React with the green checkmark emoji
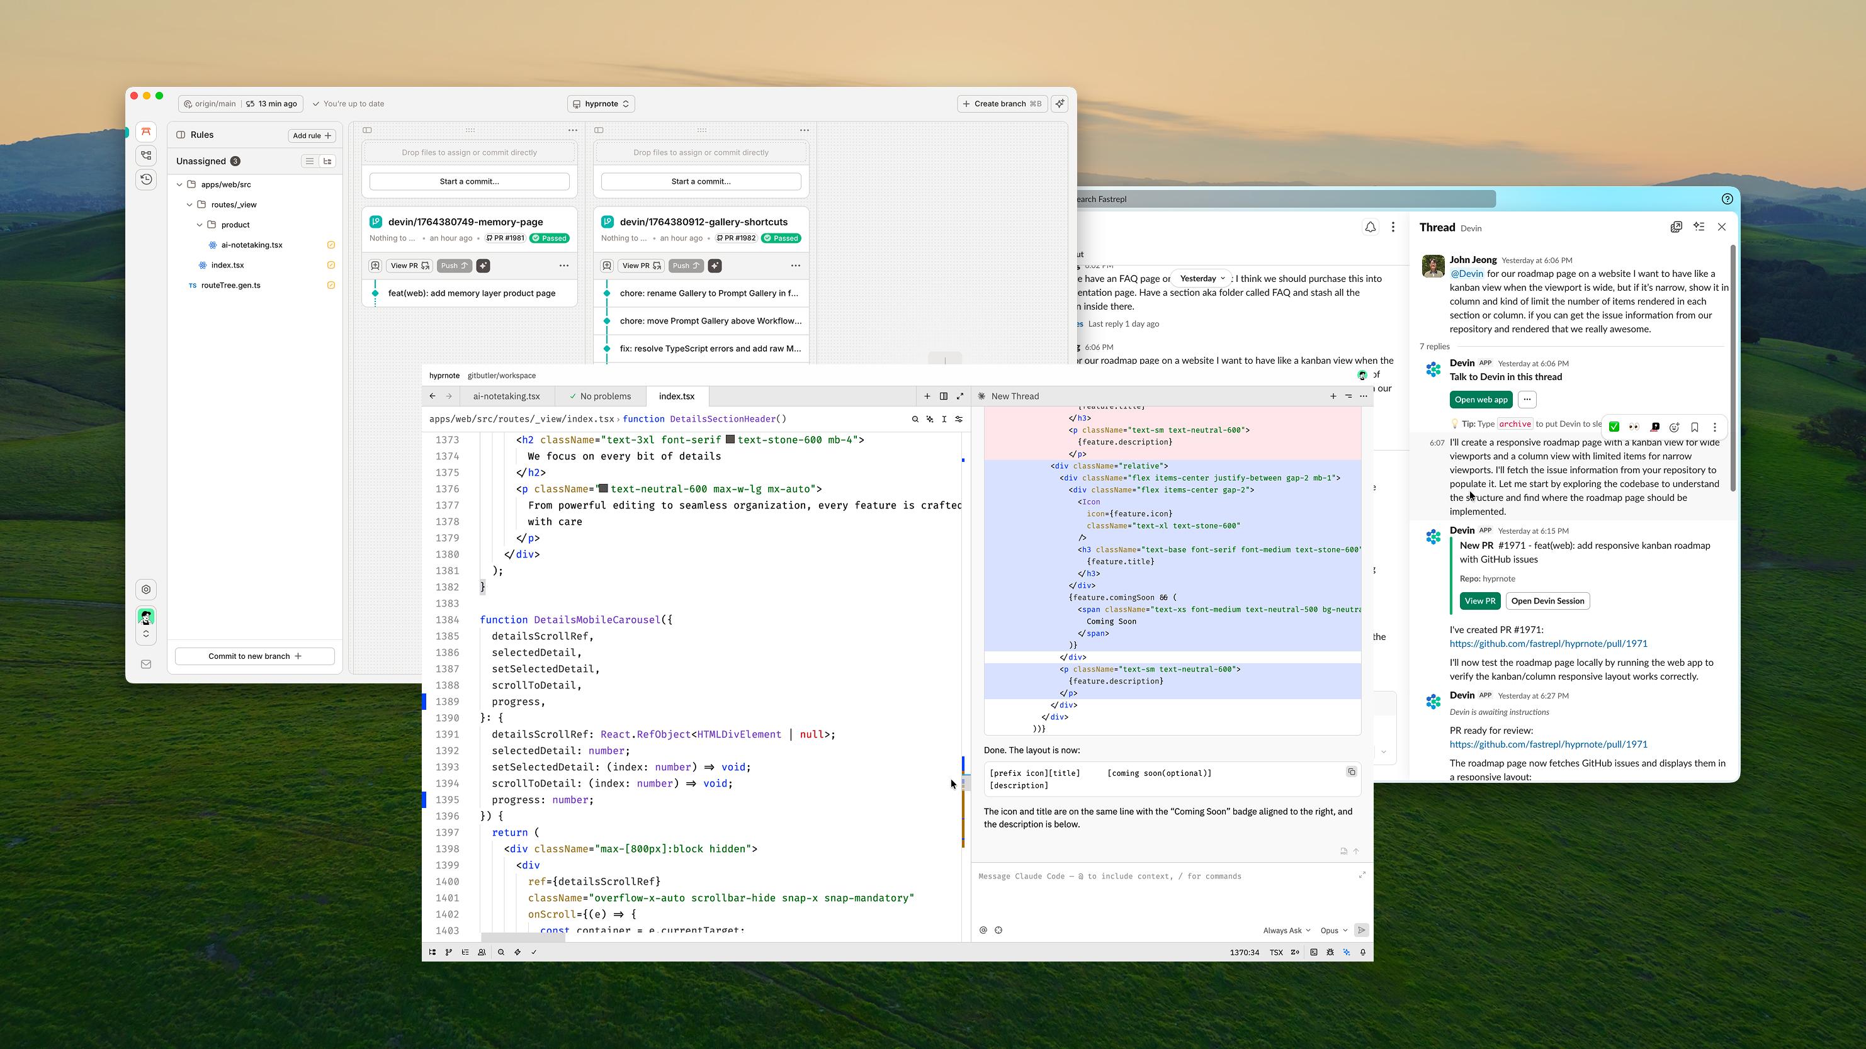The image size is (1866, 1049). point(1614,427)
